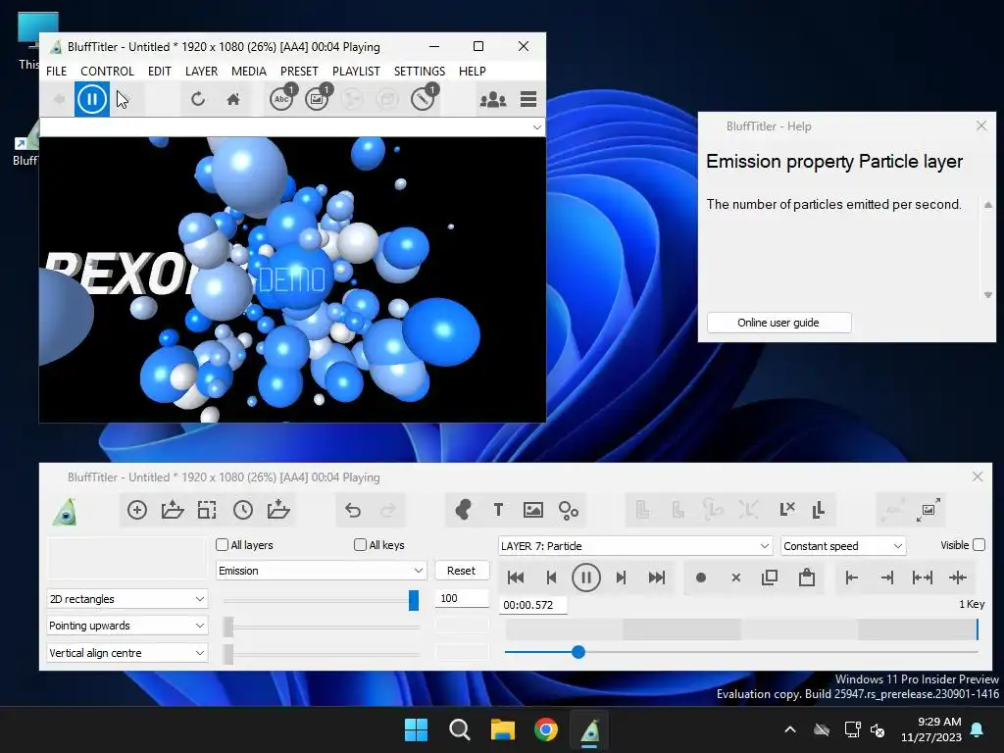Click the time field 00:00.572
The width and height of the screenshot is (1004, 753).
[532, 605]
